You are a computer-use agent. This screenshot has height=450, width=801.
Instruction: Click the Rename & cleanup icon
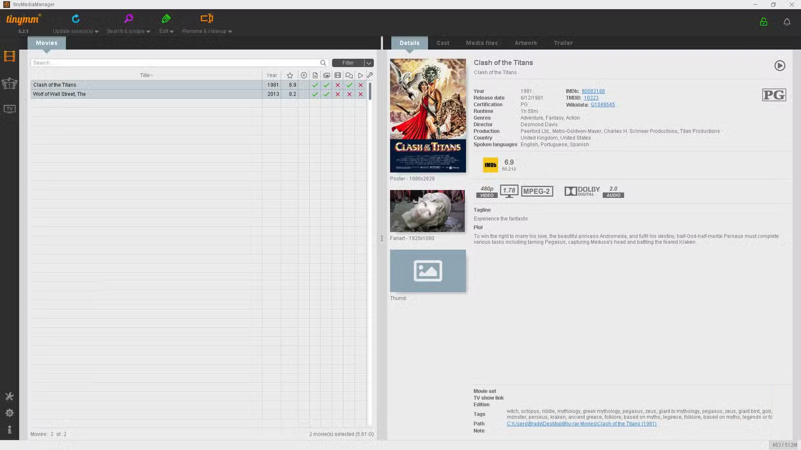pos(207,19)
